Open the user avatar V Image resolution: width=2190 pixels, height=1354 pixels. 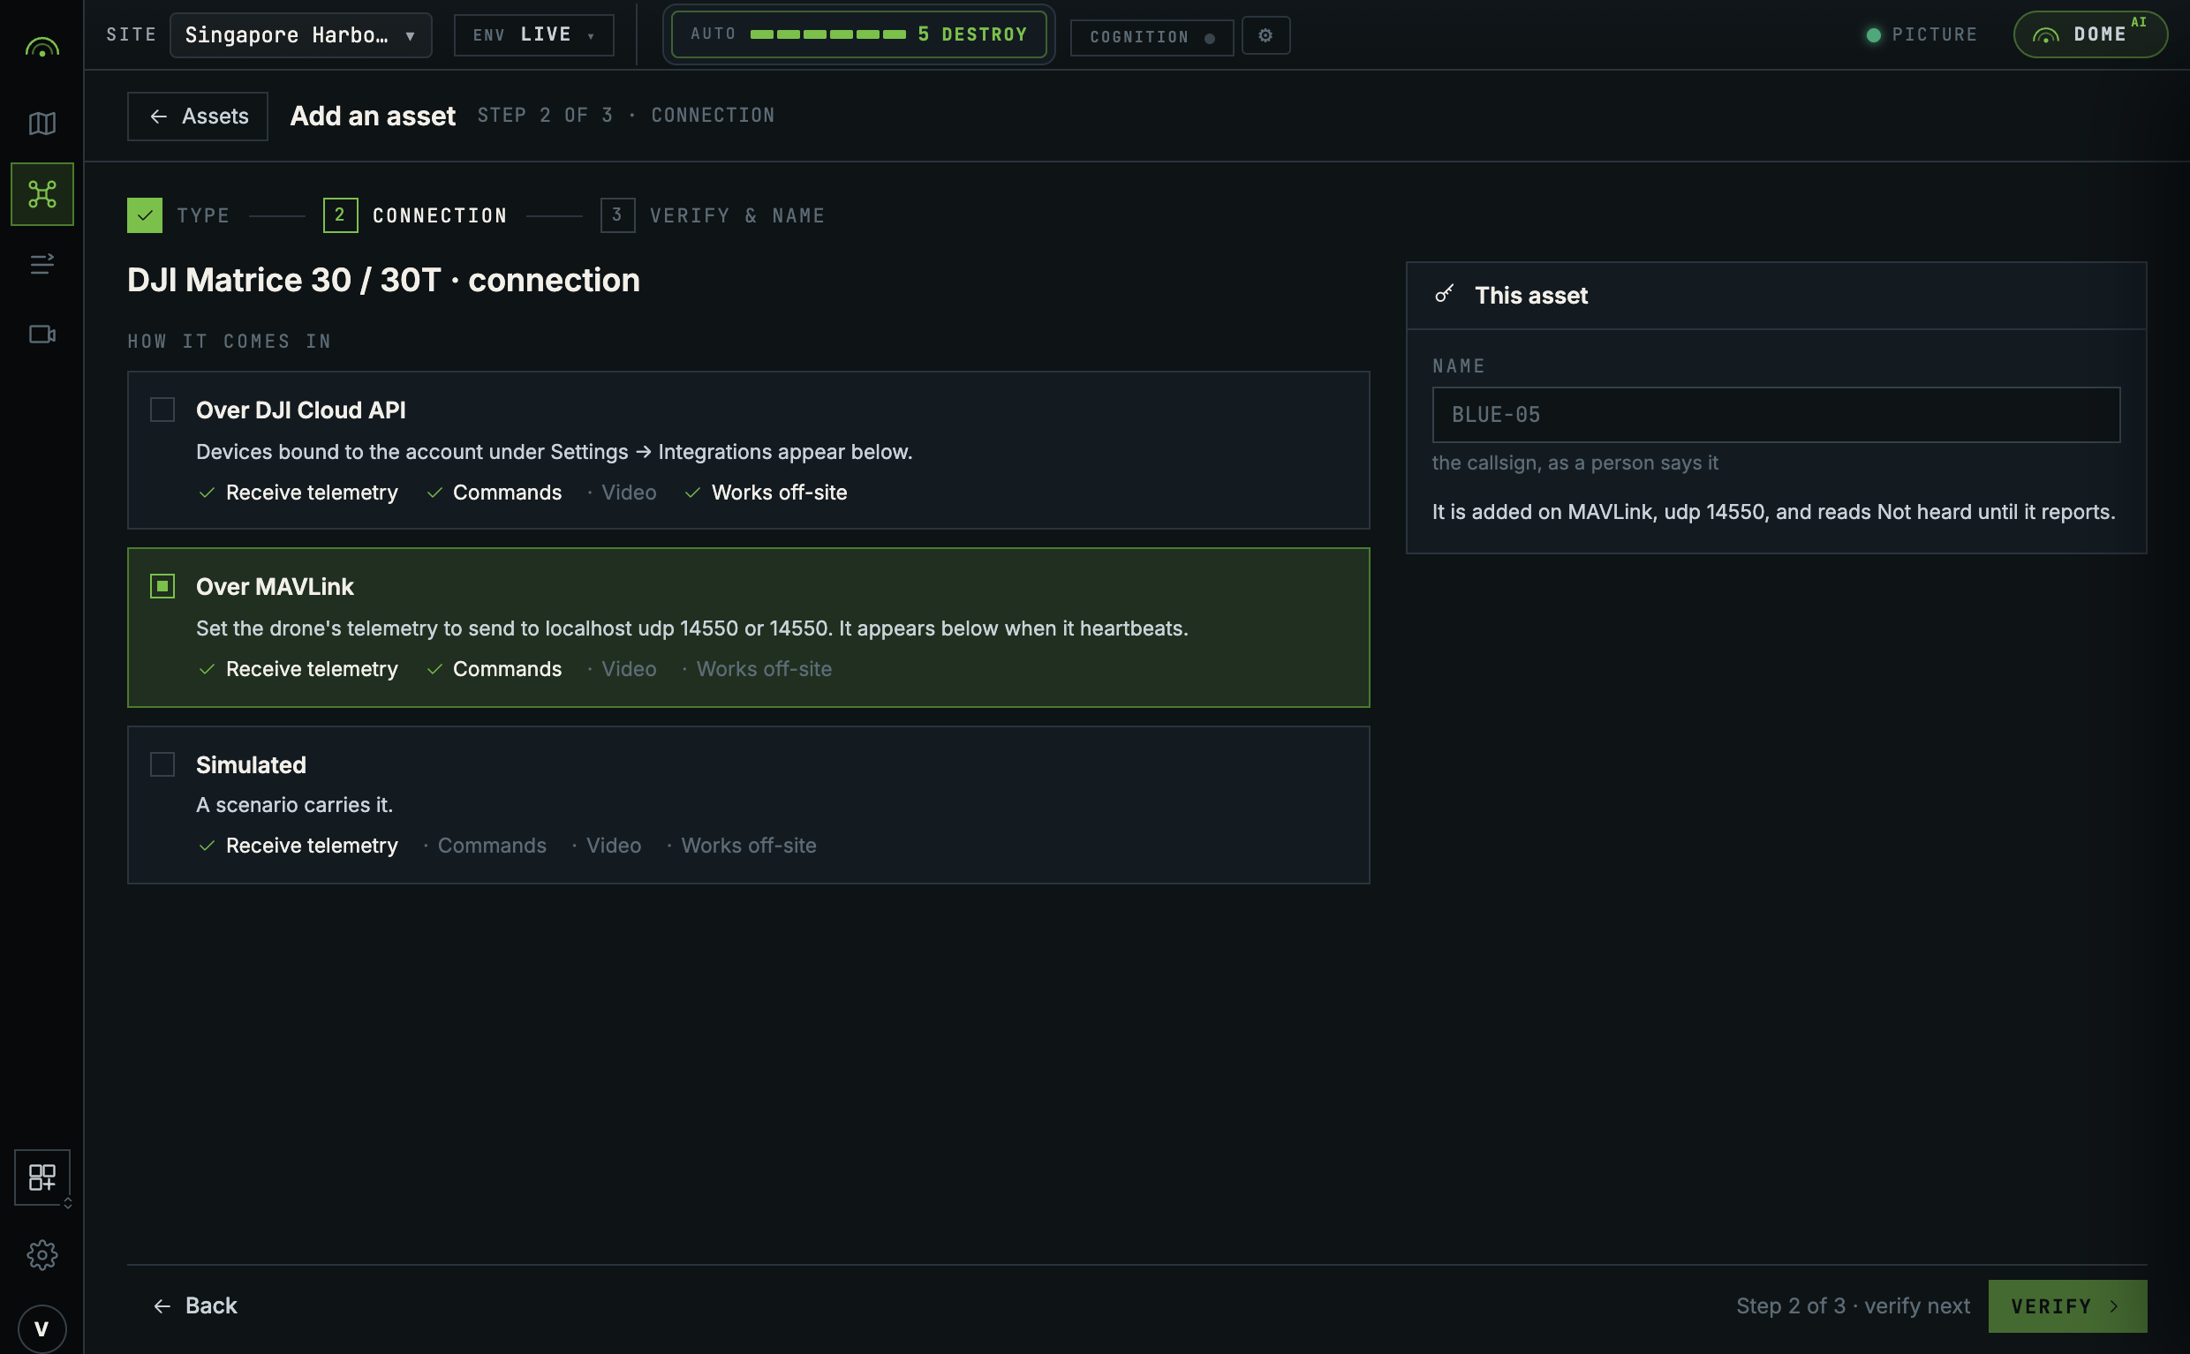click(42, 1328)
